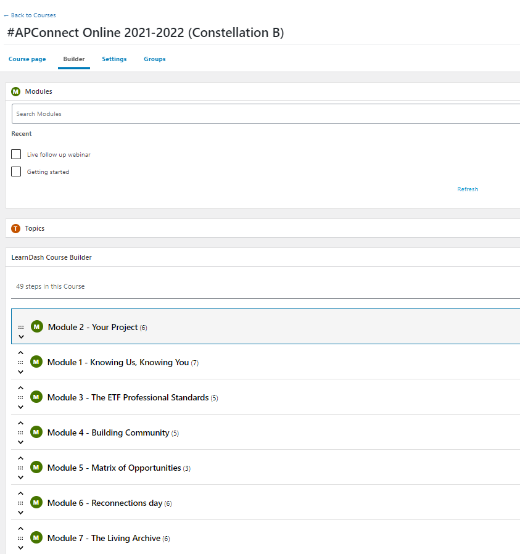Click the green M icon beside Module 1
The image size is (520, 554).
[36, 362]
